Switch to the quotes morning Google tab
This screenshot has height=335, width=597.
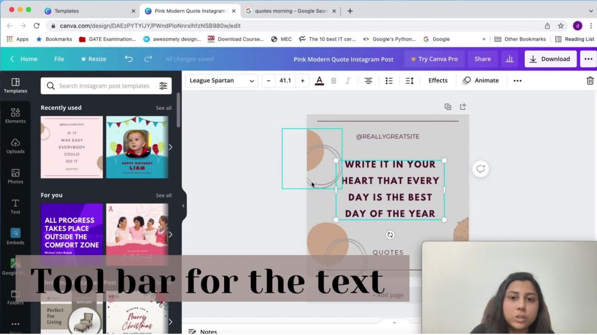coord(291,11)
